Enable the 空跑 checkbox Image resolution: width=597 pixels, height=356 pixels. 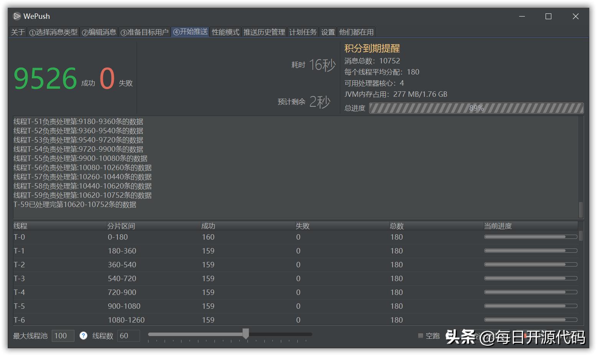pyautogui.click(x=420, y=335)
